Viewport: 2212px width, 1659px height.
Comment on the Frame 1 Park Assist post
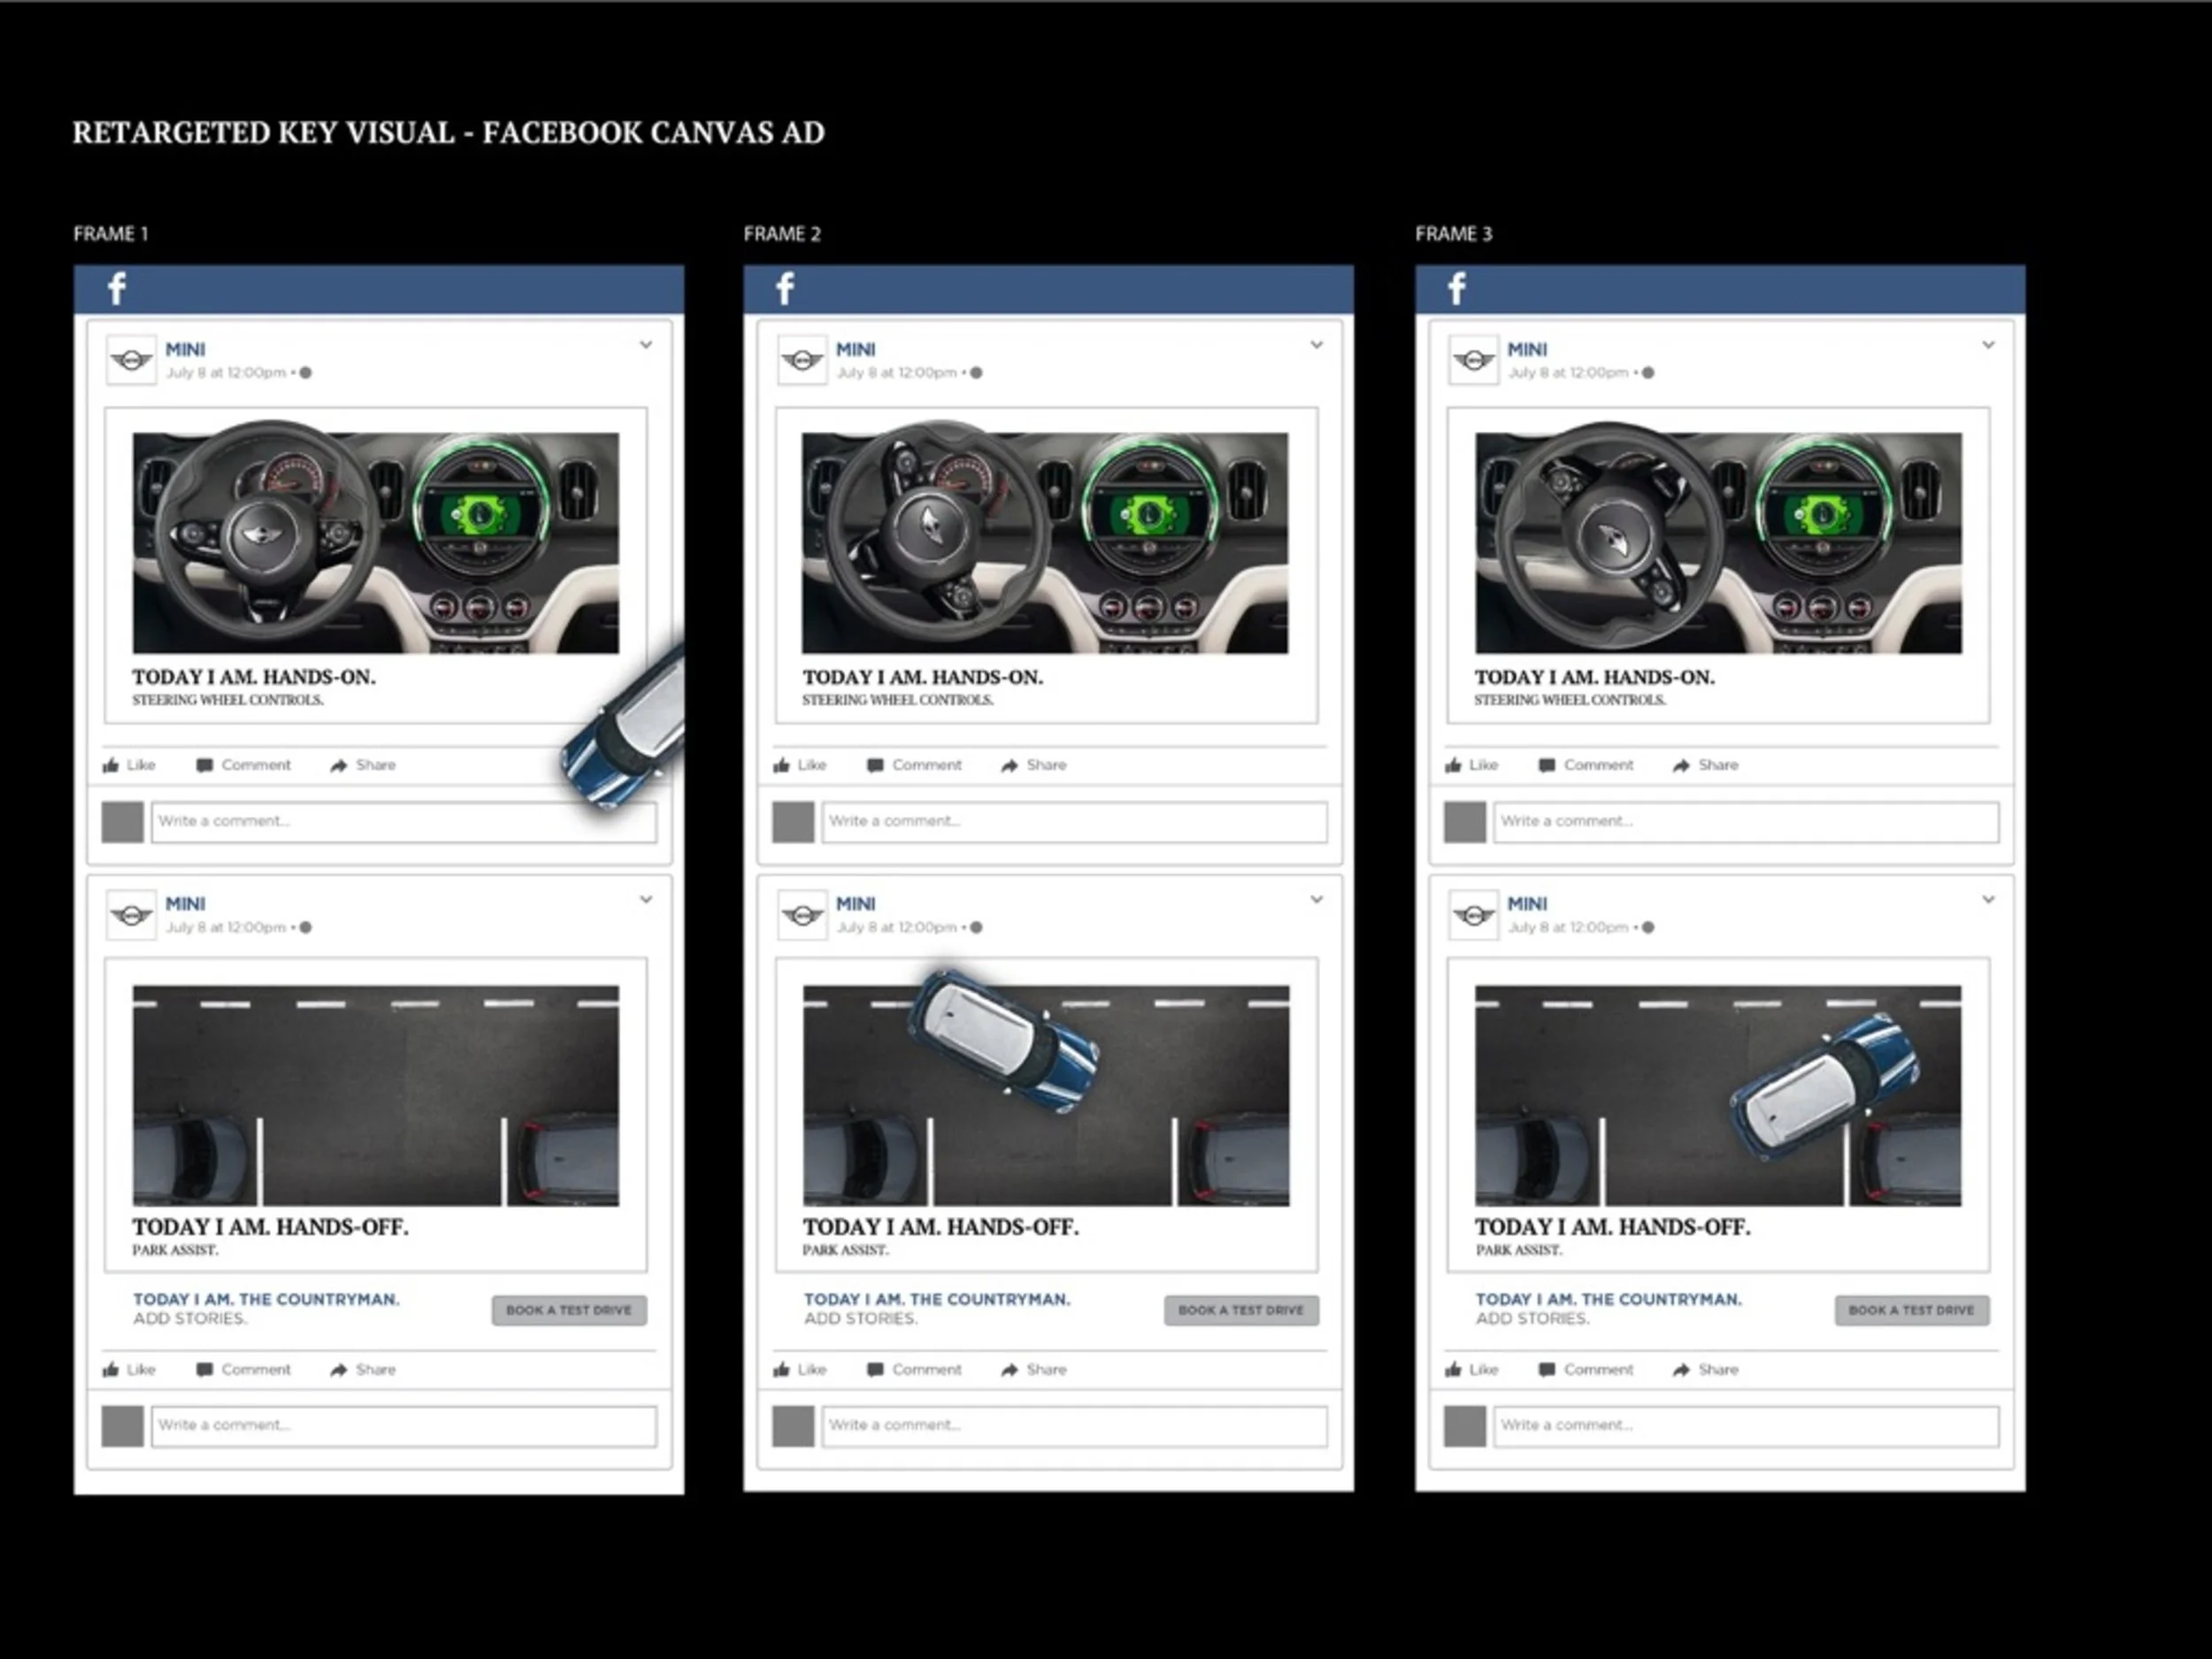[244, 1370]
